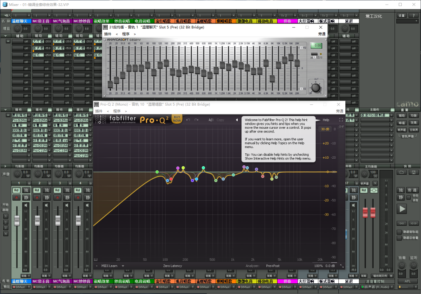Click the loop icon beside the link icon
The image size is (421, 294).
(414, 223)
